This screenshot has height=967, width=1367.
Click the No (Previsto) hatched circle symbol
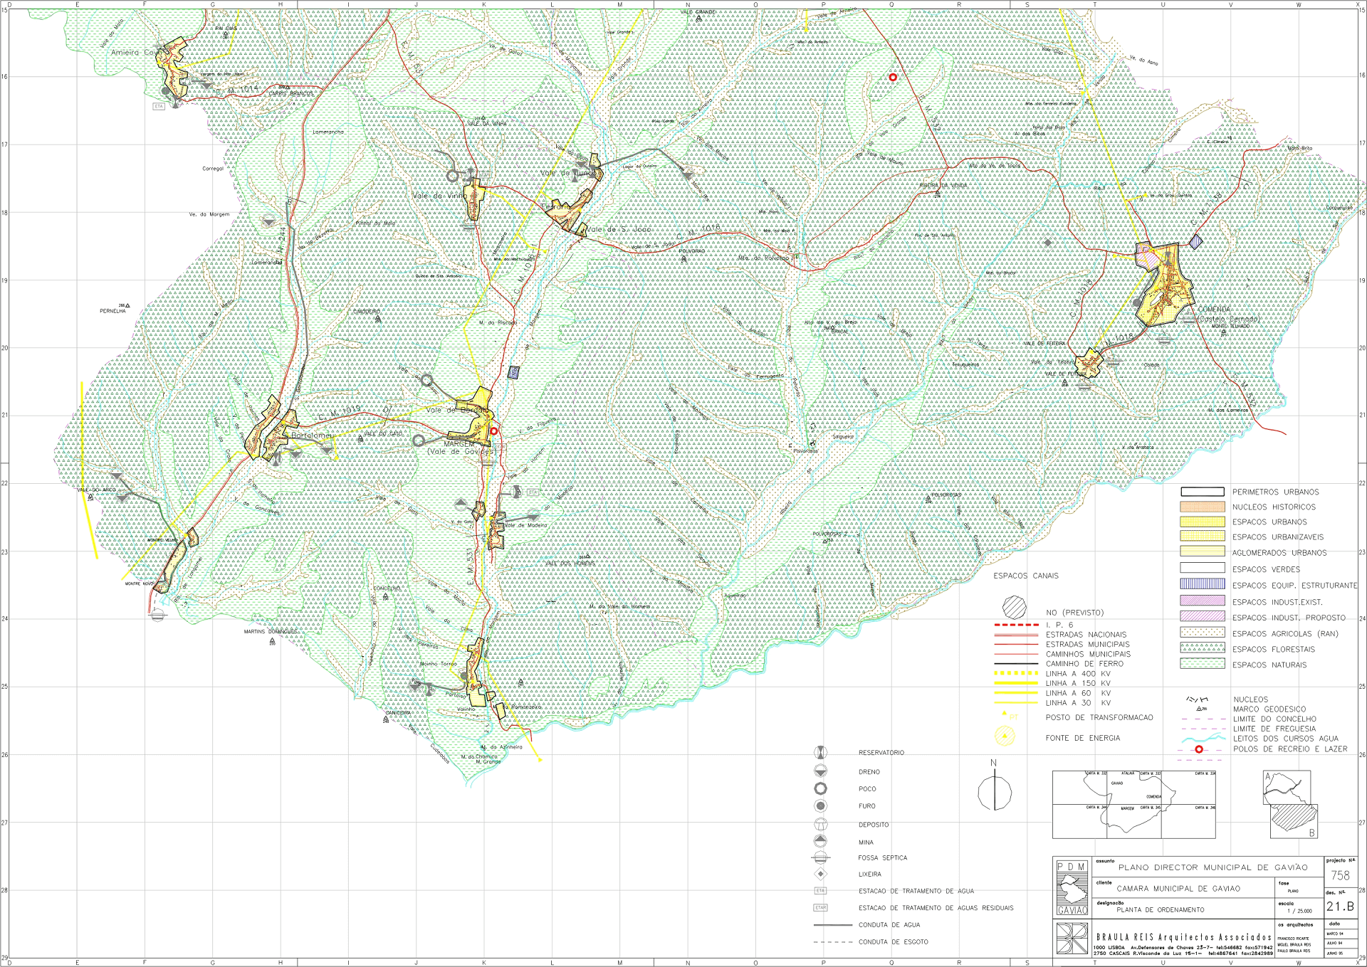point(1014,607)
